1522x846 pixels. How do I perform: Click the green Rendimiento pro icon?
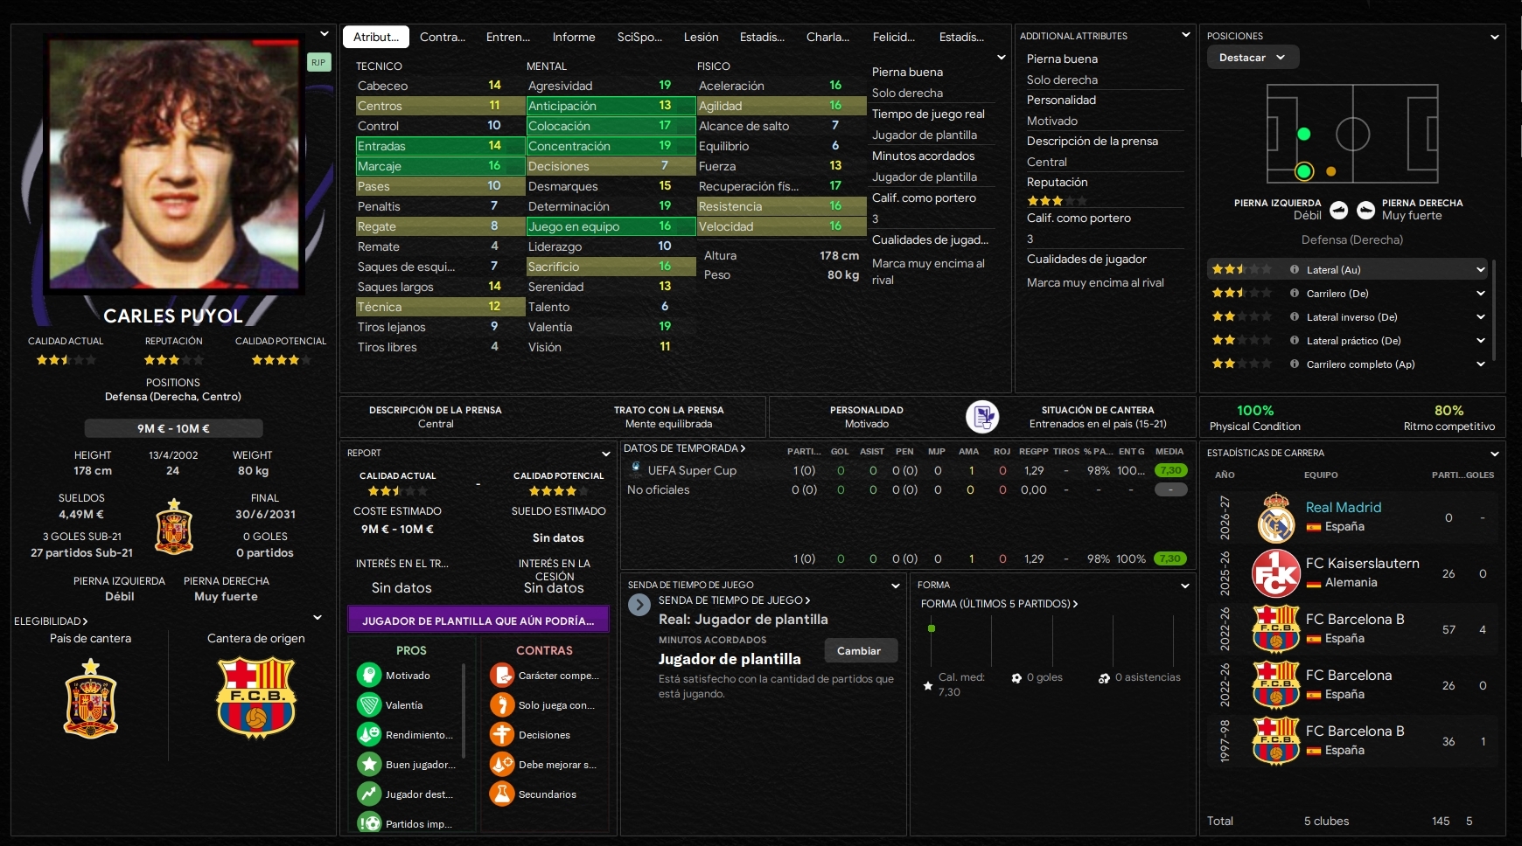tap(369, 734)
